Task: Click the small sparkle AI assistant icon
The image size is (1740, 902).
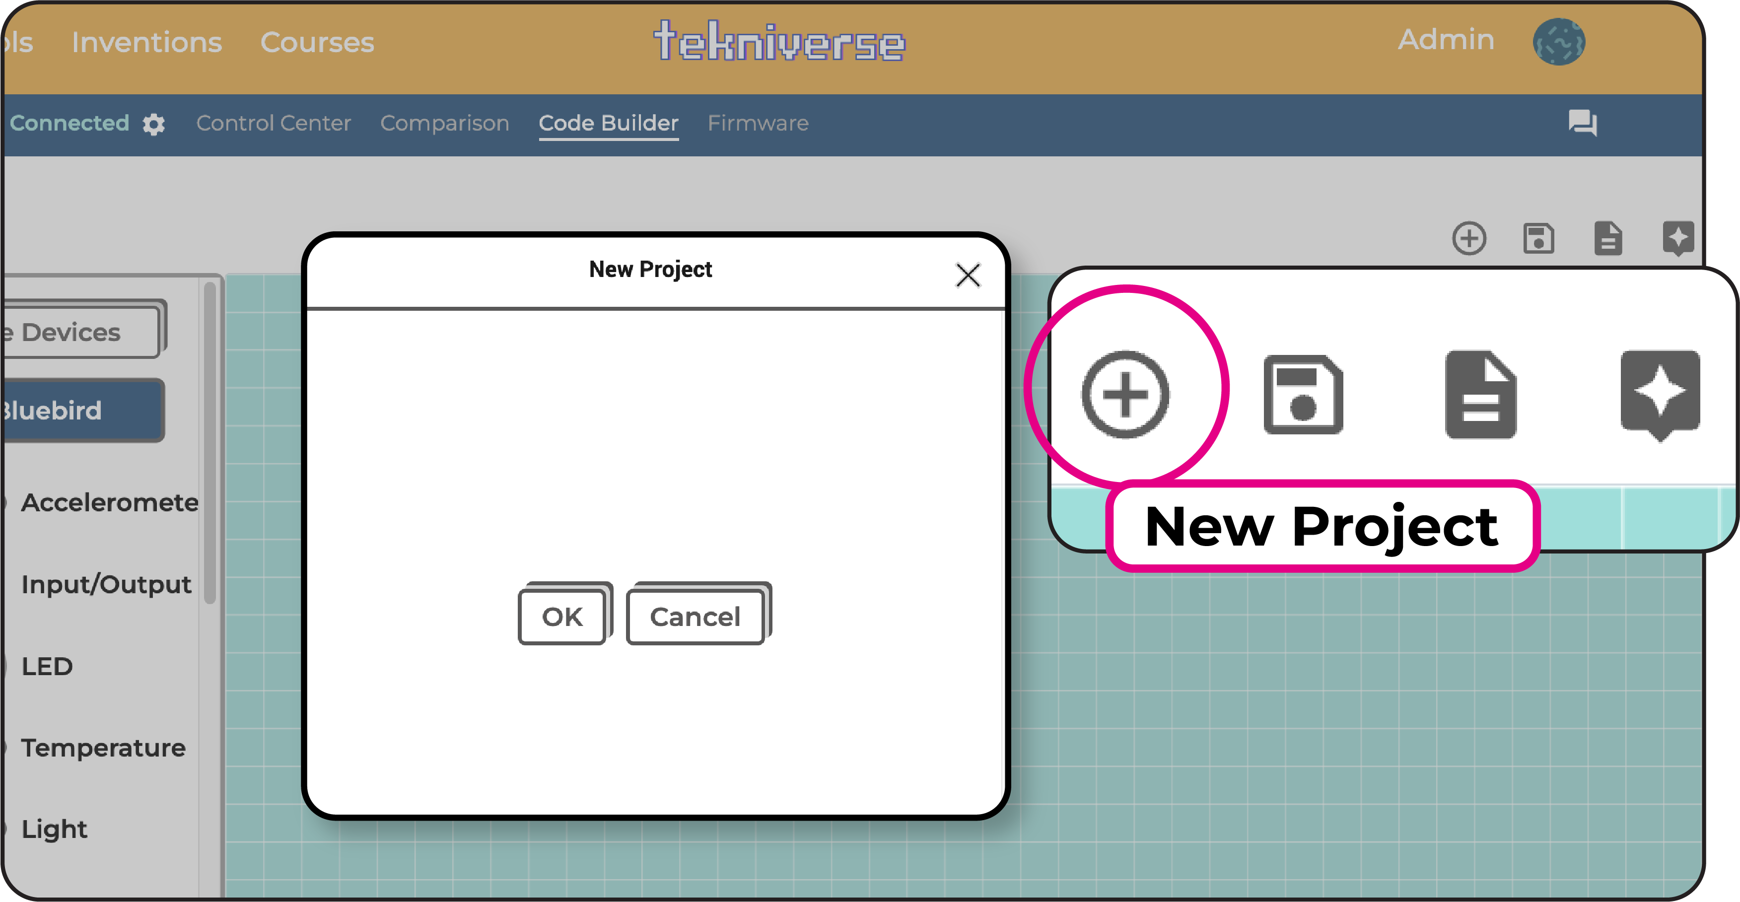Action: pyautogui.click(x=1678, y=238)
